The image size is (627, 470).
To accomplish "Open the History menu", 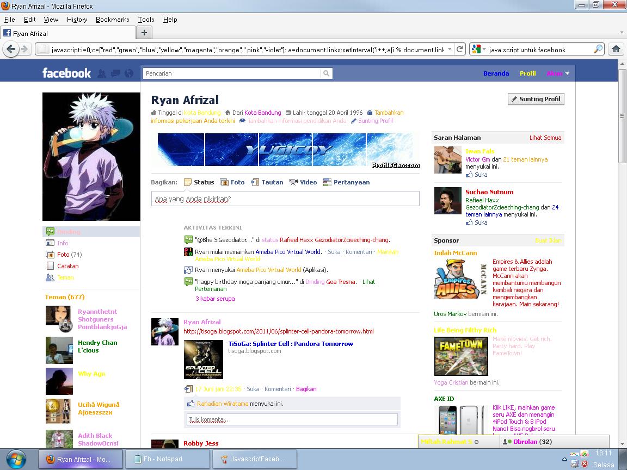I will [x=77, y=19].
